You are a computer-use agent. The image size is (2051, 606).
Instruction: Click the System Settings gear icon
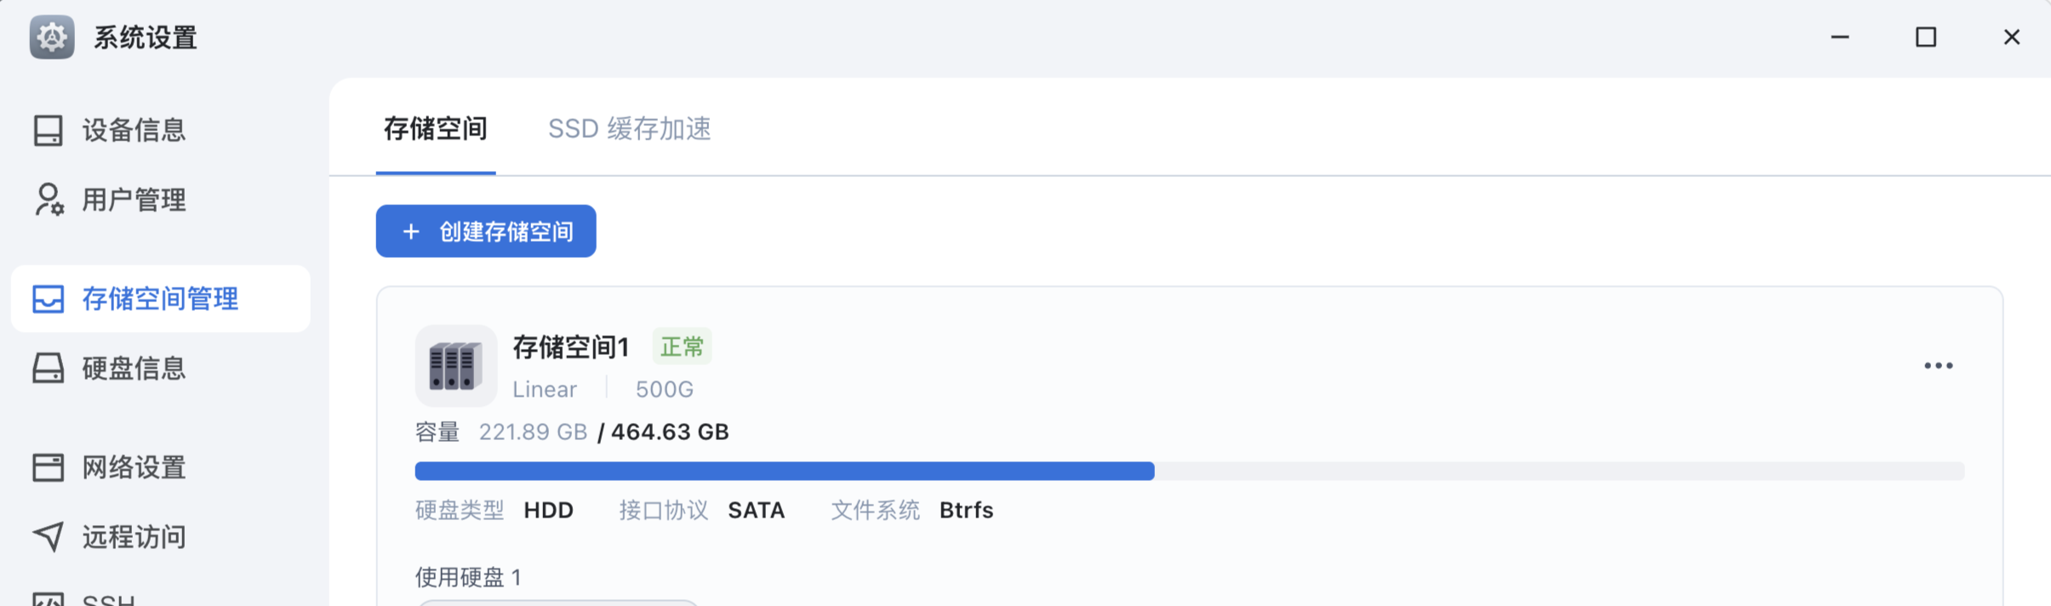pyautogui.click(x=52, y=37)
